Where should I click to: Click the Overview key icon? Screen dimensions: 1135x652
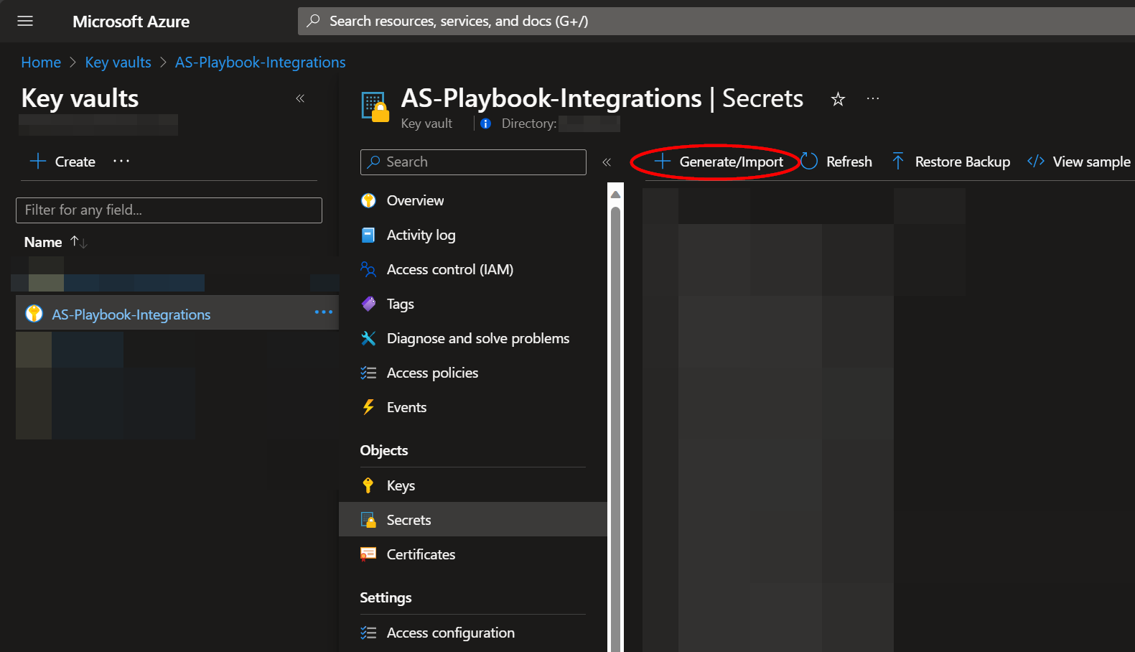368,200
